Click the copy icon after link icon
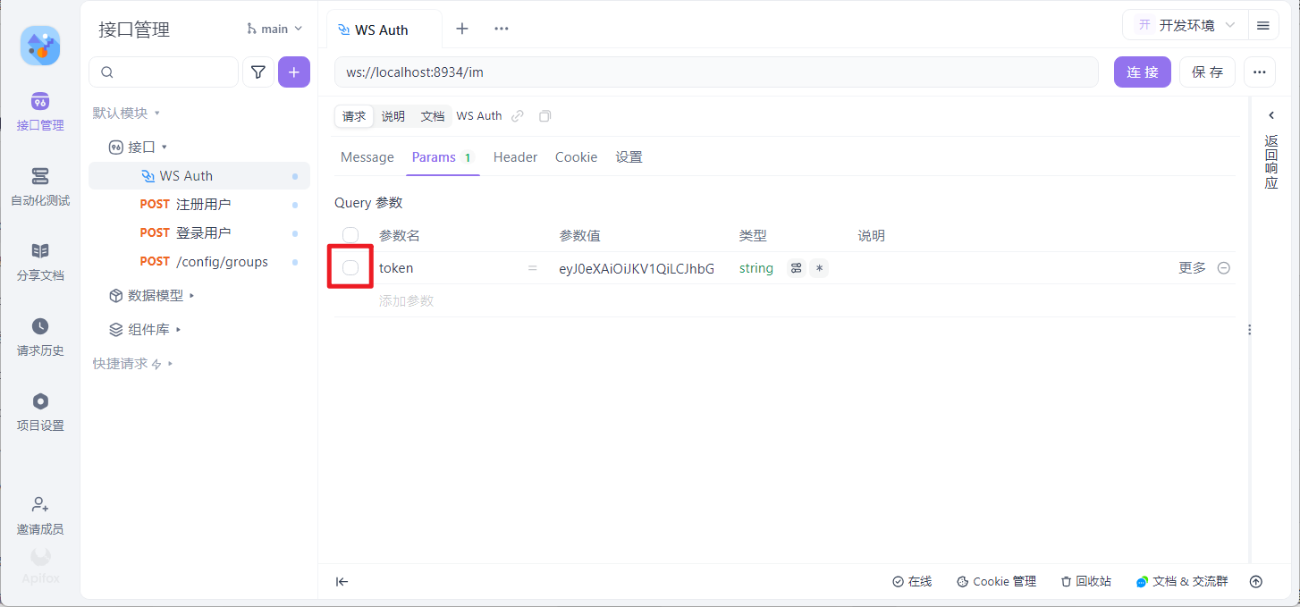The height and width of the screenshot is (607, 1300). [x=545, y=116]
